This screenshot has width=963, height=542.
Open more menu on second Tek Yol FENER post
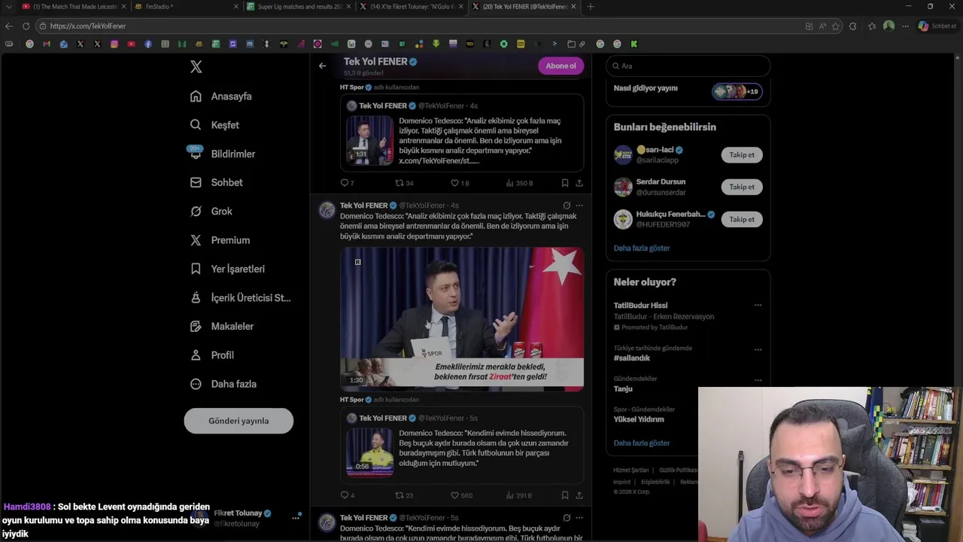pos(579,206)
